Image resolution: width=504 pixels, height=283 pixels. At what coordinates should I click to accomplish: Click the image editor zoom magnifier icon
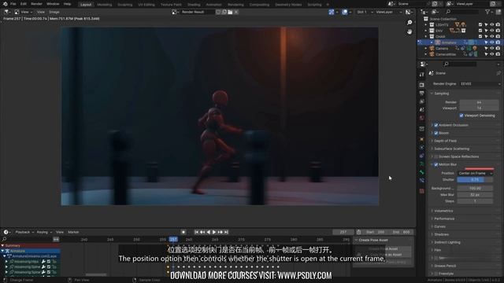coord(409,23)
